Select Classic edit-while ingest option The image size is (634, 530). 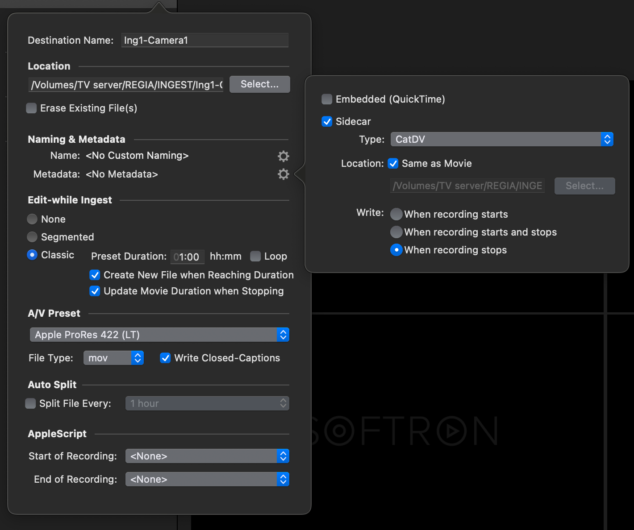pos(32,255)
